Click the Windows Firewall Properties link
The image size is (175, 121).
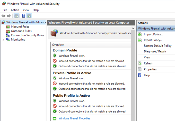pyautogui.click(x=74, y=118)
